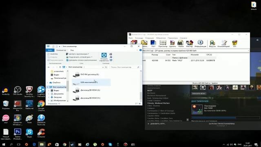
Task: Open the DAEMON Tools Lite desktop shortcut
Action: (x=41, y=120)
